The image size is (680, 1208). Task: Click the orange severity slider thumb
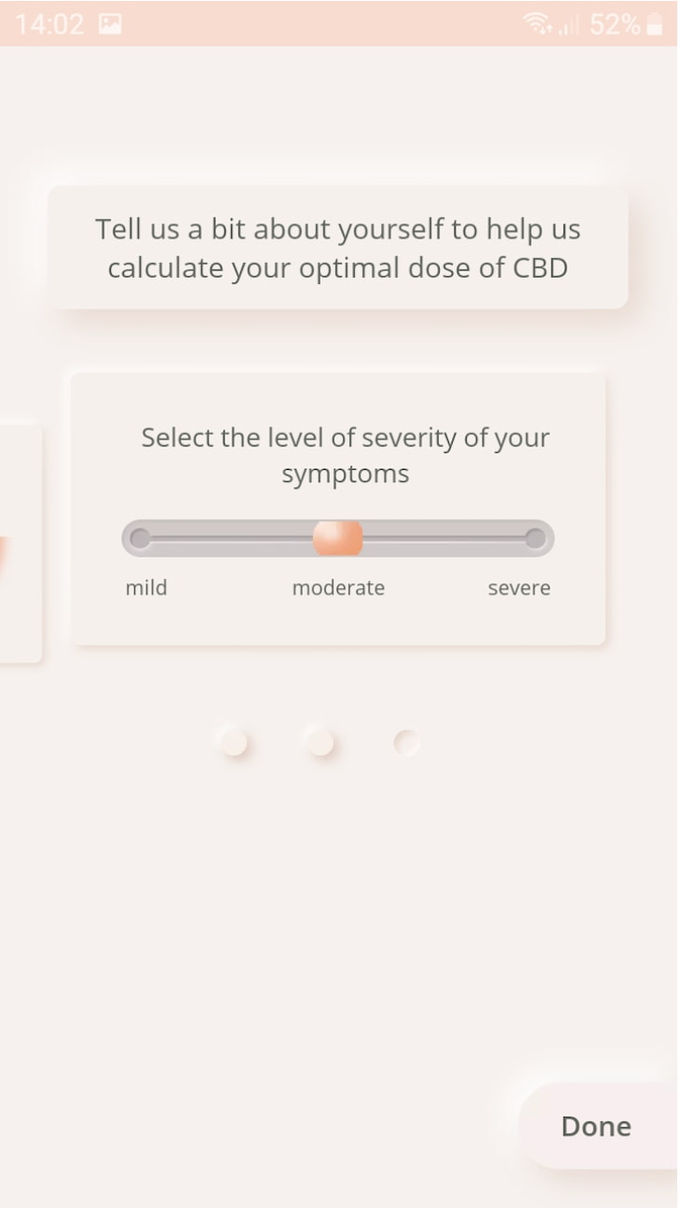coord(337,538)
